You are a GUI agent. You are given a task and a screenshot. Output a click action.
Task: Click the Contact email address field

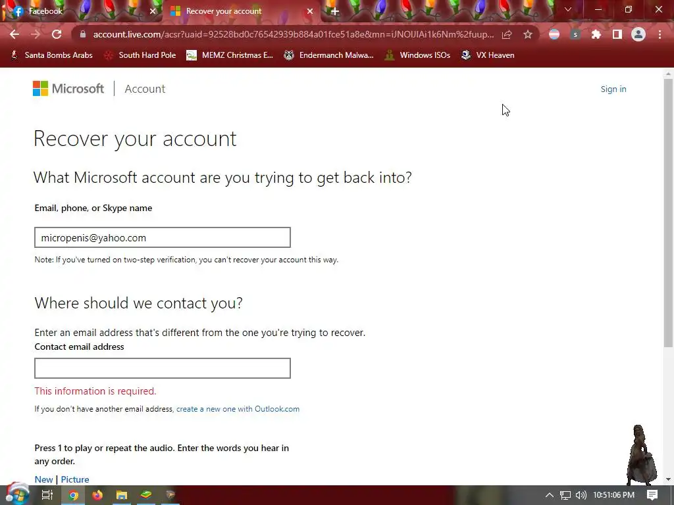163,368
